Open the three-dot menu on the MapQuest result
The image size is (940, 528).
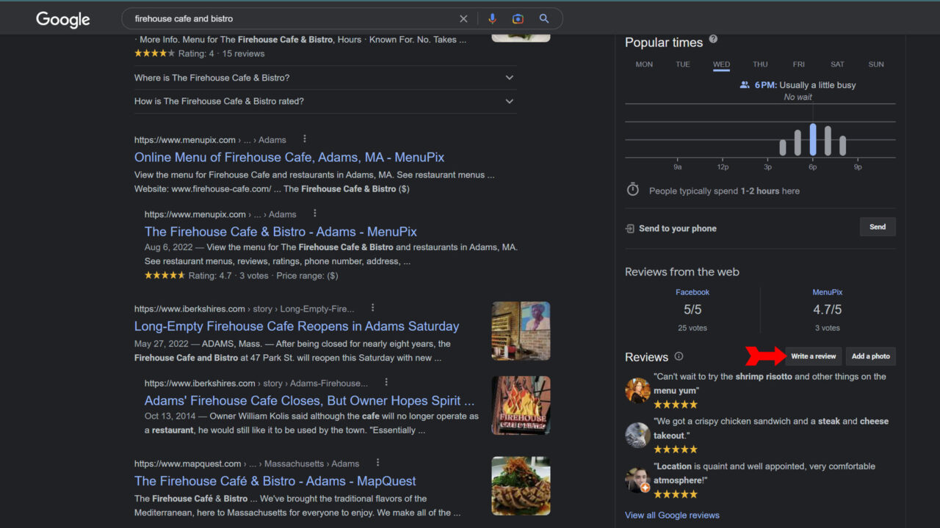click(x=377, y=462)
